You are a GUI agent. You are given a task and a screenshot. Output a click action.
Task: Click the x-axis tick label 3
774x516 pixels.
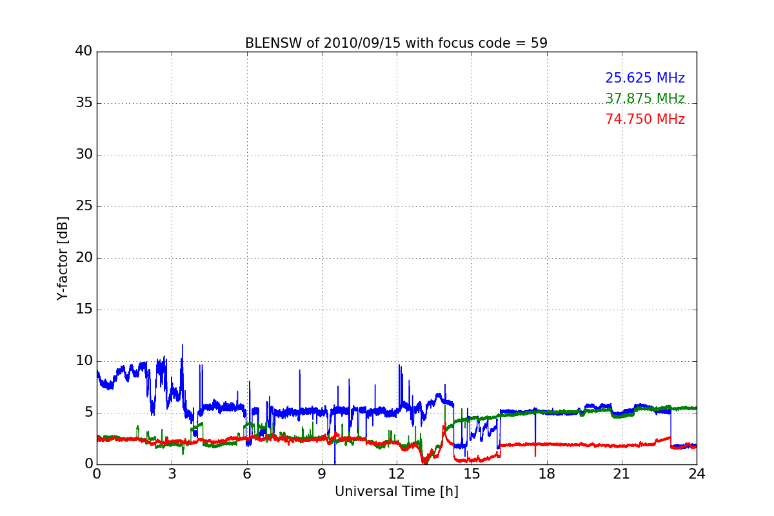tap(172, 473)
